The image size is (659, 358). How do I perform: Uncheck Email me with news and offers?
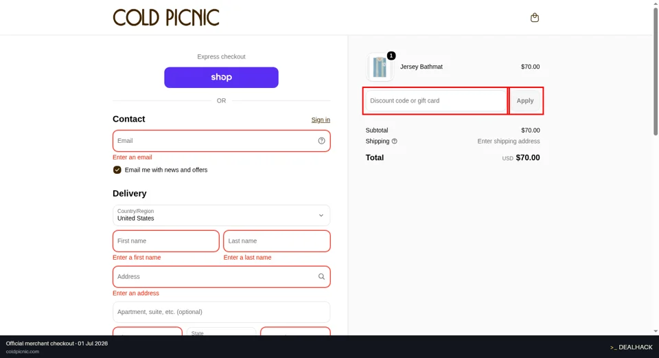[x=117, y=170]
